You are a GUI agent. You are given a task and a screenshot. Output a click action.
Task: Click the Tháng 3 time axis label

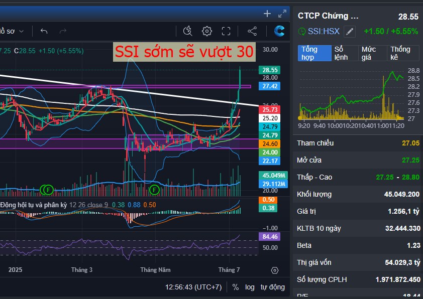coord(82,270)
